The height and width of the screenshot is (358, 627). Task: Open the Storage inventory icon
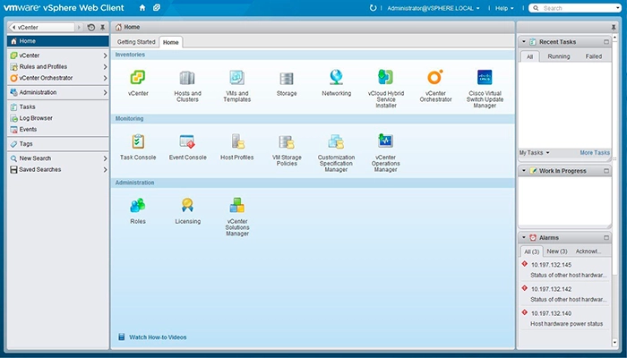(287, 79)
